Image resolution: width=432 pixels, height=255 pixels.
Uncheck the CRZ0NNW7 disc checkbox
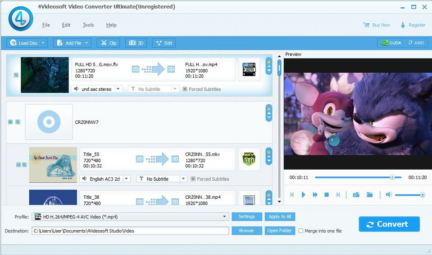coord(18,122)
